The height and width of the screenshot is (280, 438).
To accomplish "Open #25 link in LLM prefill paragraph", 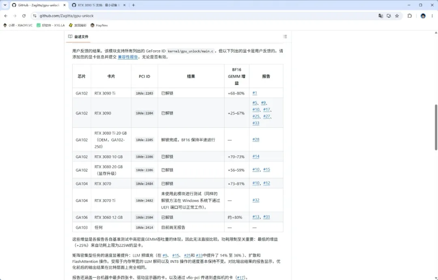I will click(x=187, y=255).
